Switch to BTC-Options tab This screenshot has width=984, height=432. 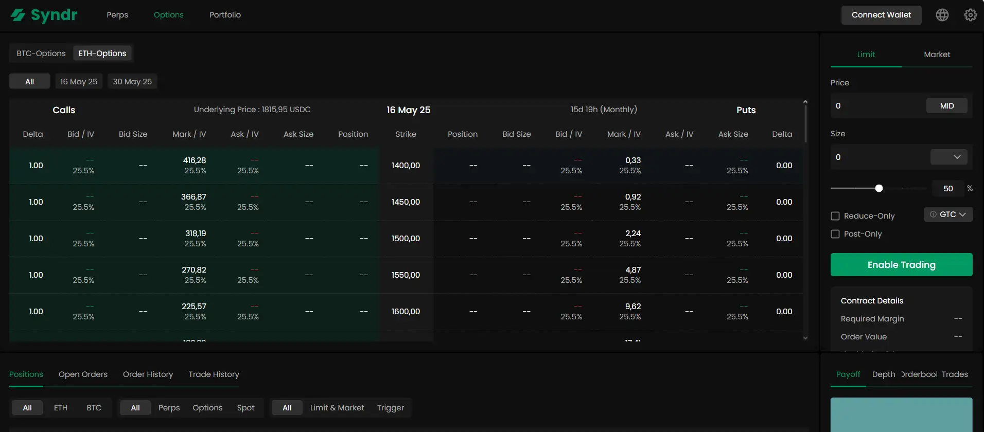pos(41,53)
